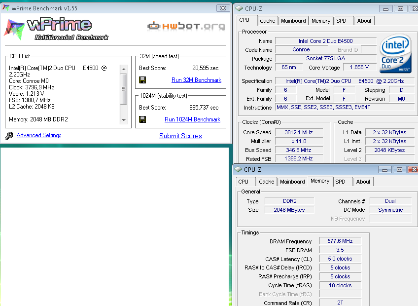Viewport: 418px width, 306px height.
Task: Click the HWBOT.org logo
Action: click(x=186, y=26)
